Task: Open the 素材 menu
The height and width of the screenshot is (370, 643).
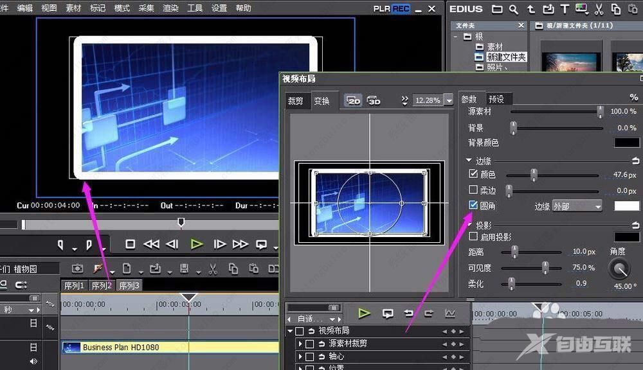Action: (73, 8)
